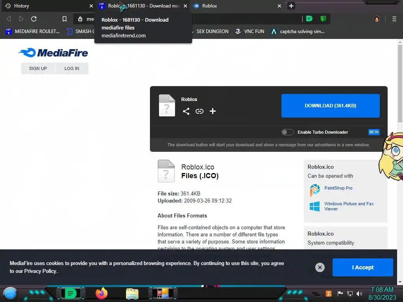403x302 pixels.
Task: Select the Roblox - 1681130 Download tab
Action: click(142, 6)
